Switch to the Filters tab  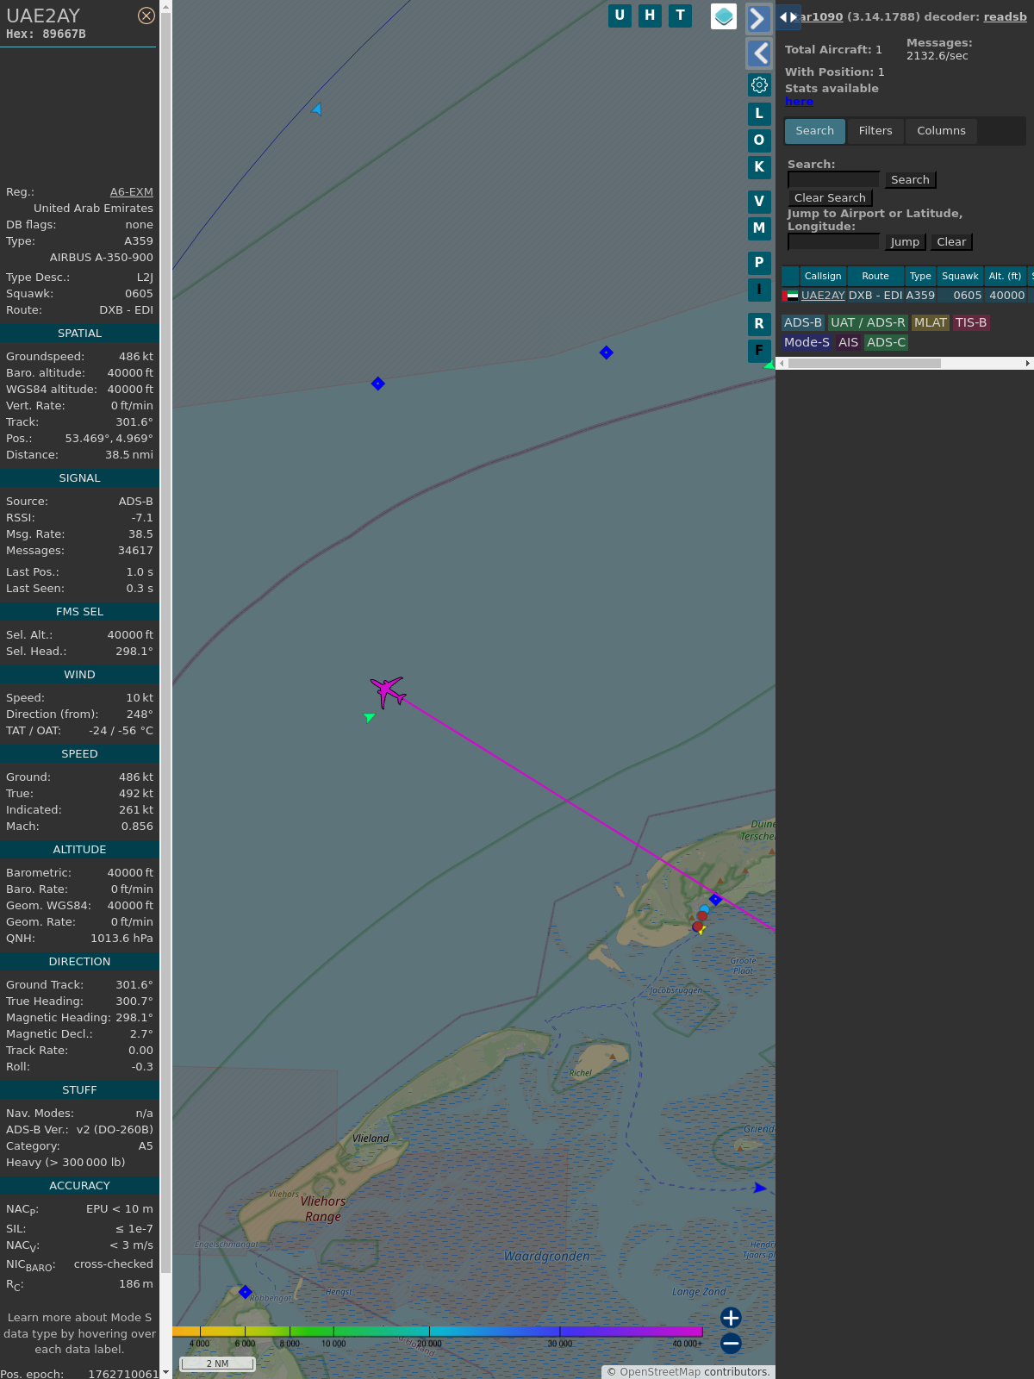click(875, 131)
